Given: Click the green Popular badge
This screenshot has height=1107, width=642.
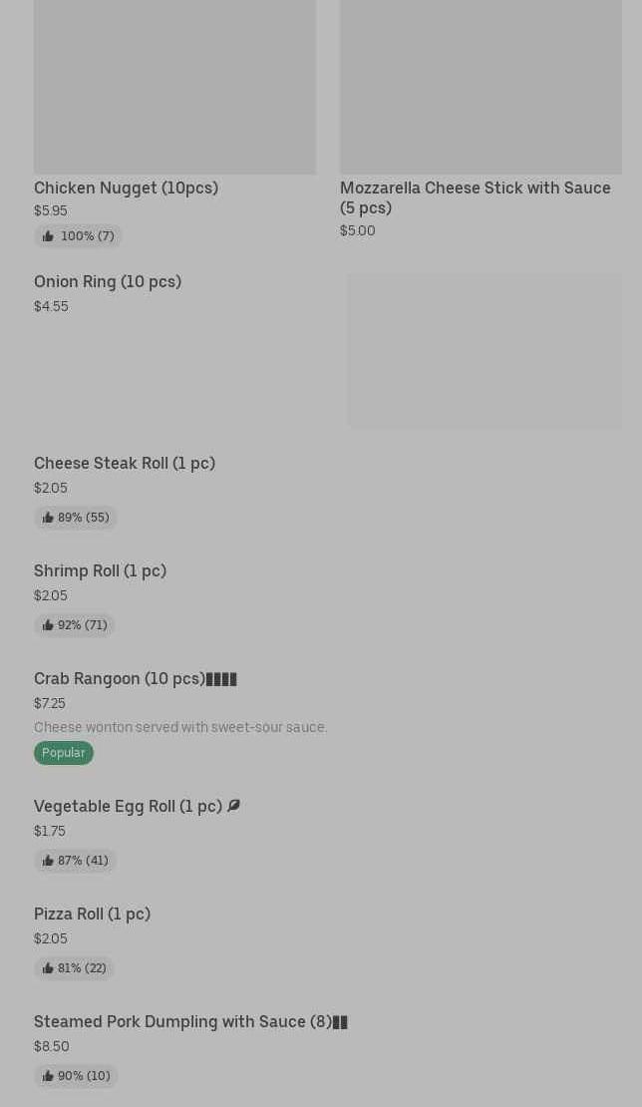Looking at the screenshot, I should click(x=64, y=753).
